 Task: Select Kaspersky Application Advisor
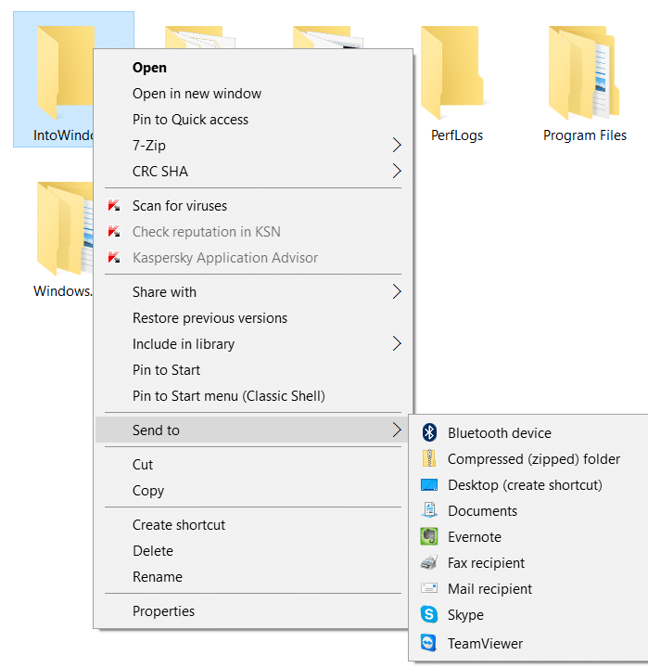pyautogui.click(x=253, y=258)
